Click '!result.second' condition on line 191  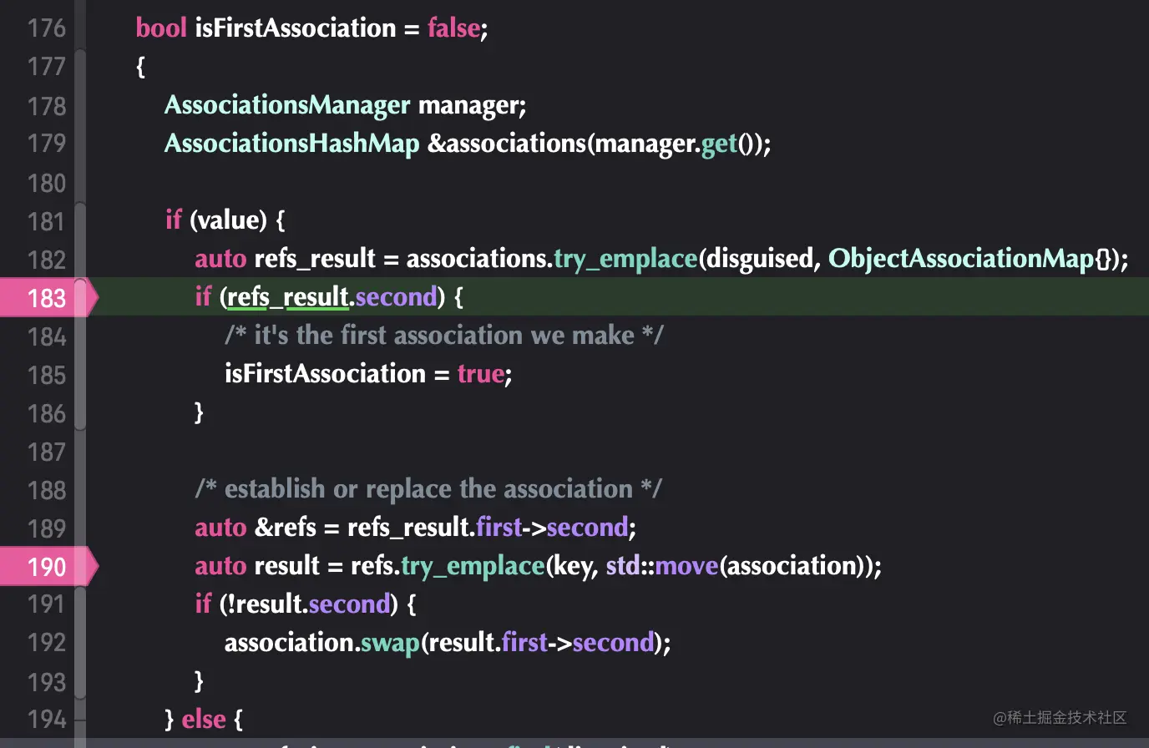[x=309, y=604]
